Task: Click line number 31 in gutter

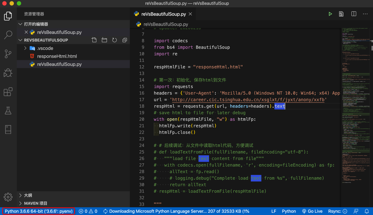Action: [141, 191]
